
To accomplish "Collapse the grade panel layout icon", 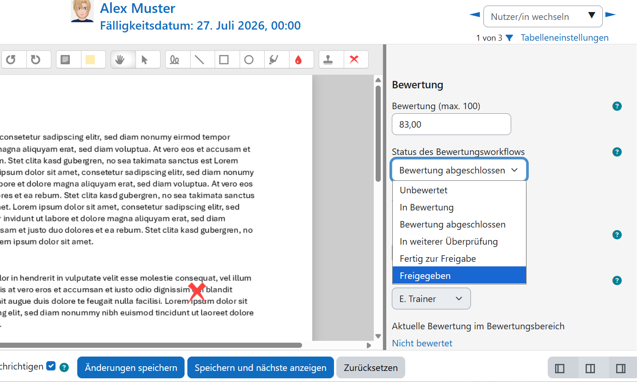I will pyautogui.click(x=621, y=369).
